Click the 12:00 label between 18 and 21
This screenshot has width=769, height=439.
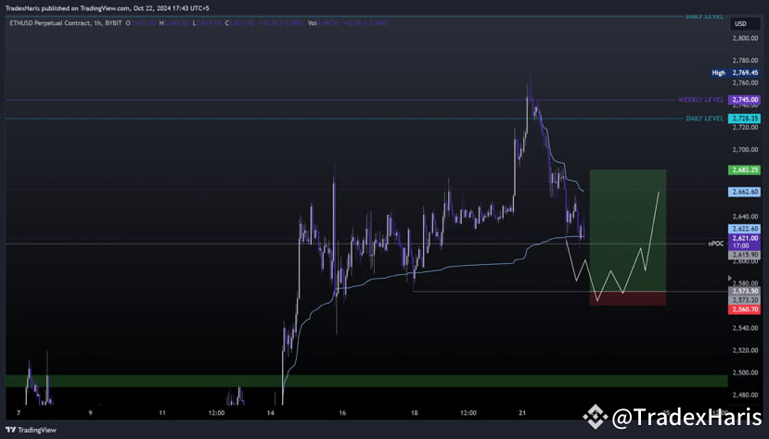[468, 413]
